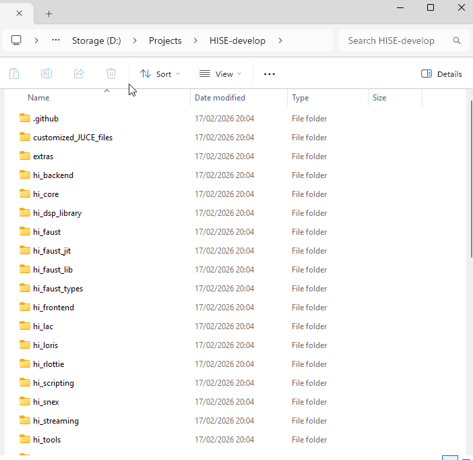The image size is (473, 460).
Task: Select the extras folder icon
Action: 25,156
